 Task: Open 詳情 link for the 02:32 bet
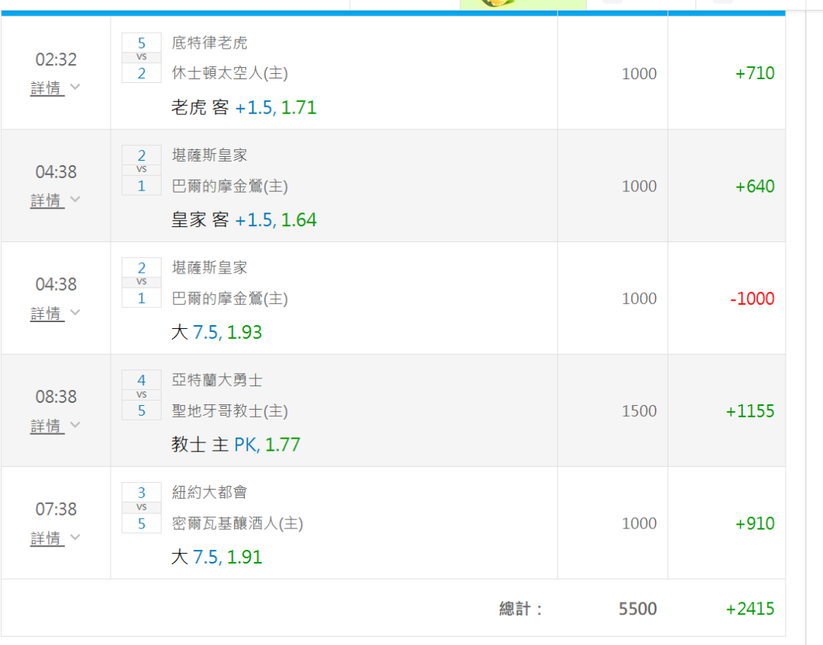tap(47, 88)
